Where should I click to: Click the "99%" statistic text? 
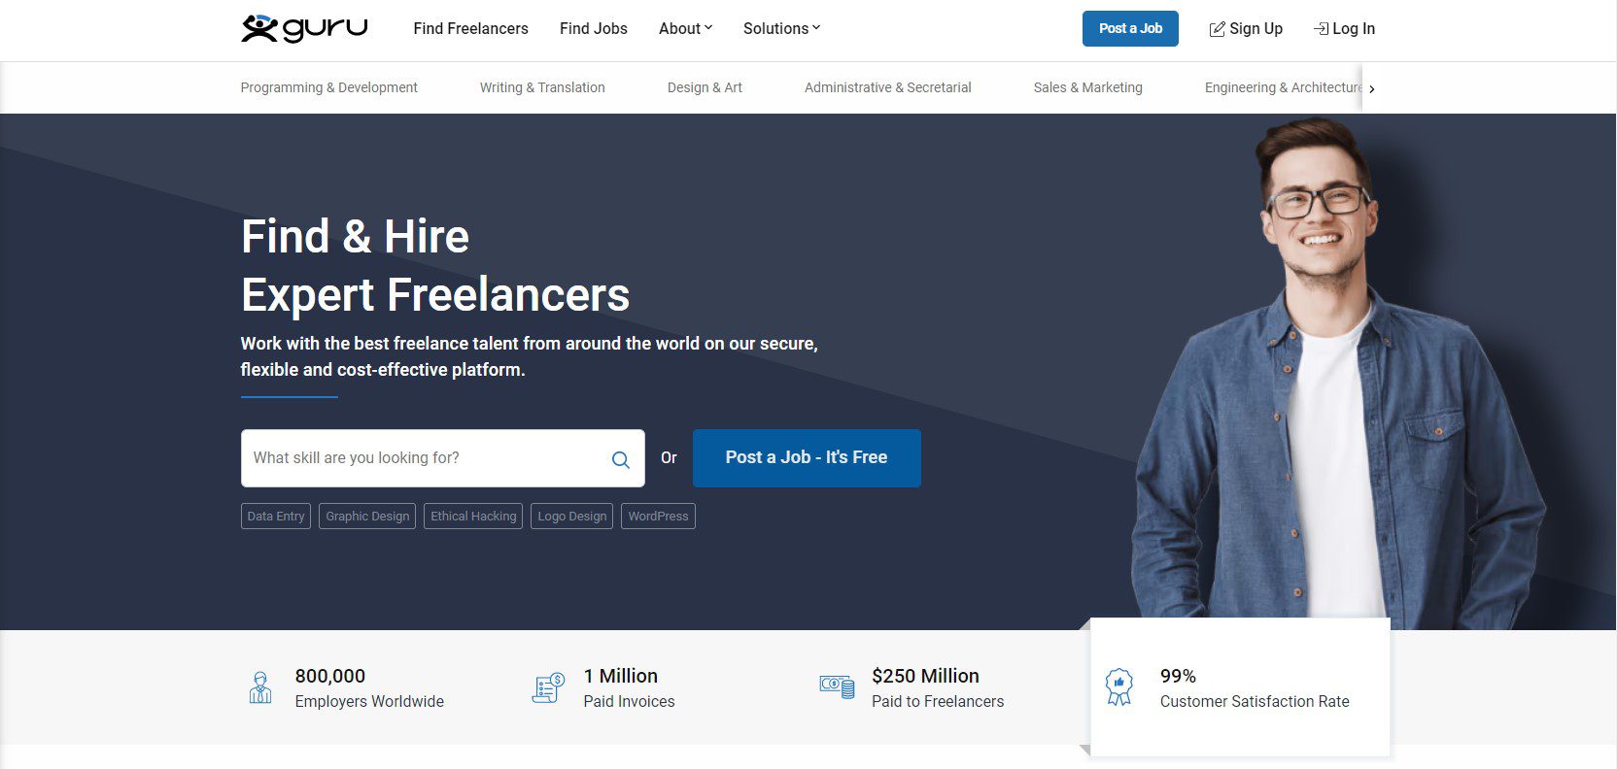click(x=1178, y=676)
